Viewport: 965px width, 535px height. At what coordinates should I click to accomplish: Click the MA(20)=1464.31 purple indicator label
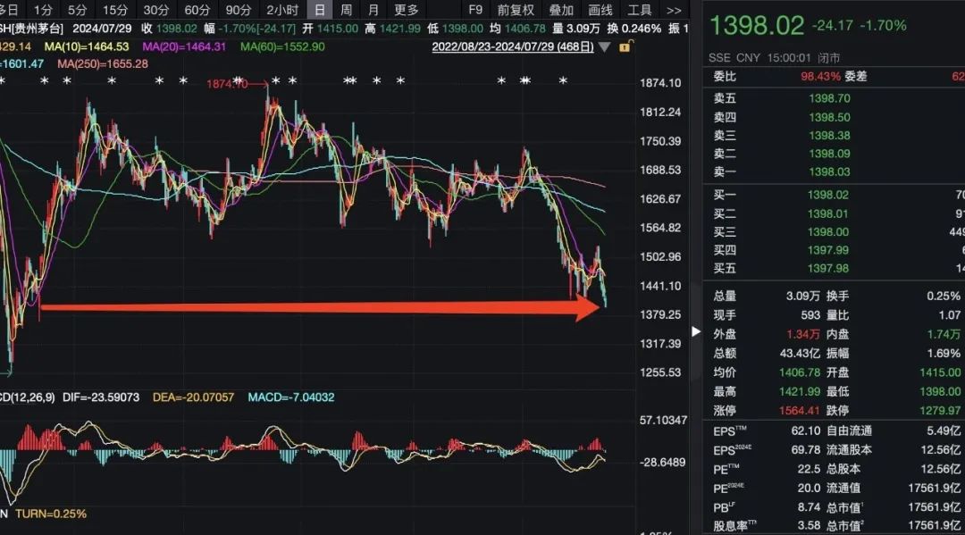coord(184,46)
